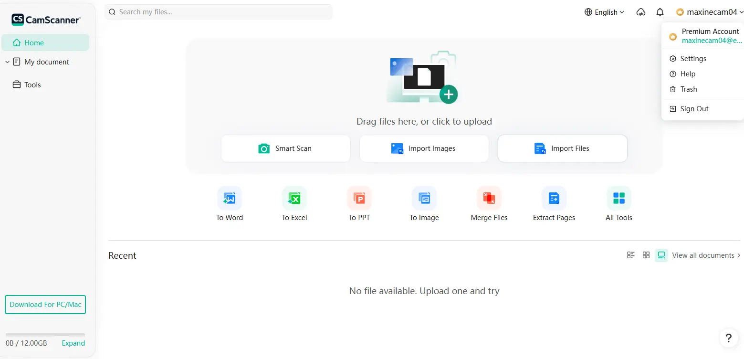Expand the My document tree chevron

pyautogui.click(x=7, y=62)
